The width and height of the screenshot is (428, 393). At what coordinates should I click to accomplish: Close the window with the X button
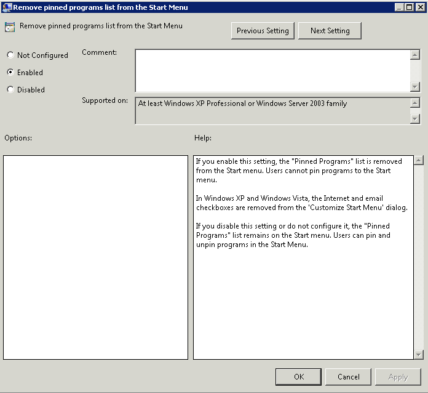point(420,7)
